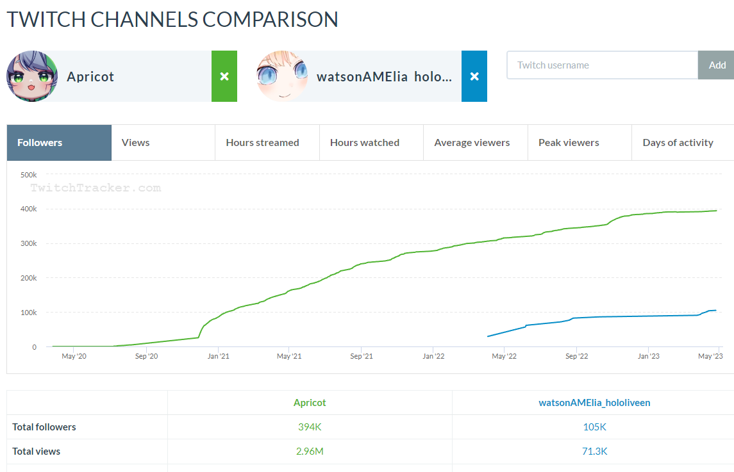
Task: Click the watsonAMElia channel name card
Action: pyautogui.click(x=384, y=77)
